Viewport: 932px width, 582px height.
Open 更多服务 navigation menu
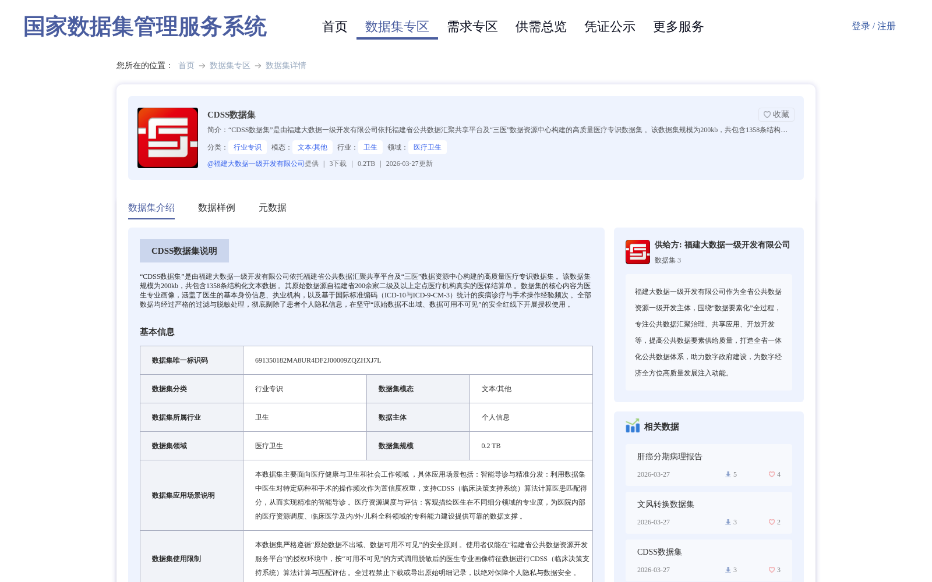coord(679,27)
